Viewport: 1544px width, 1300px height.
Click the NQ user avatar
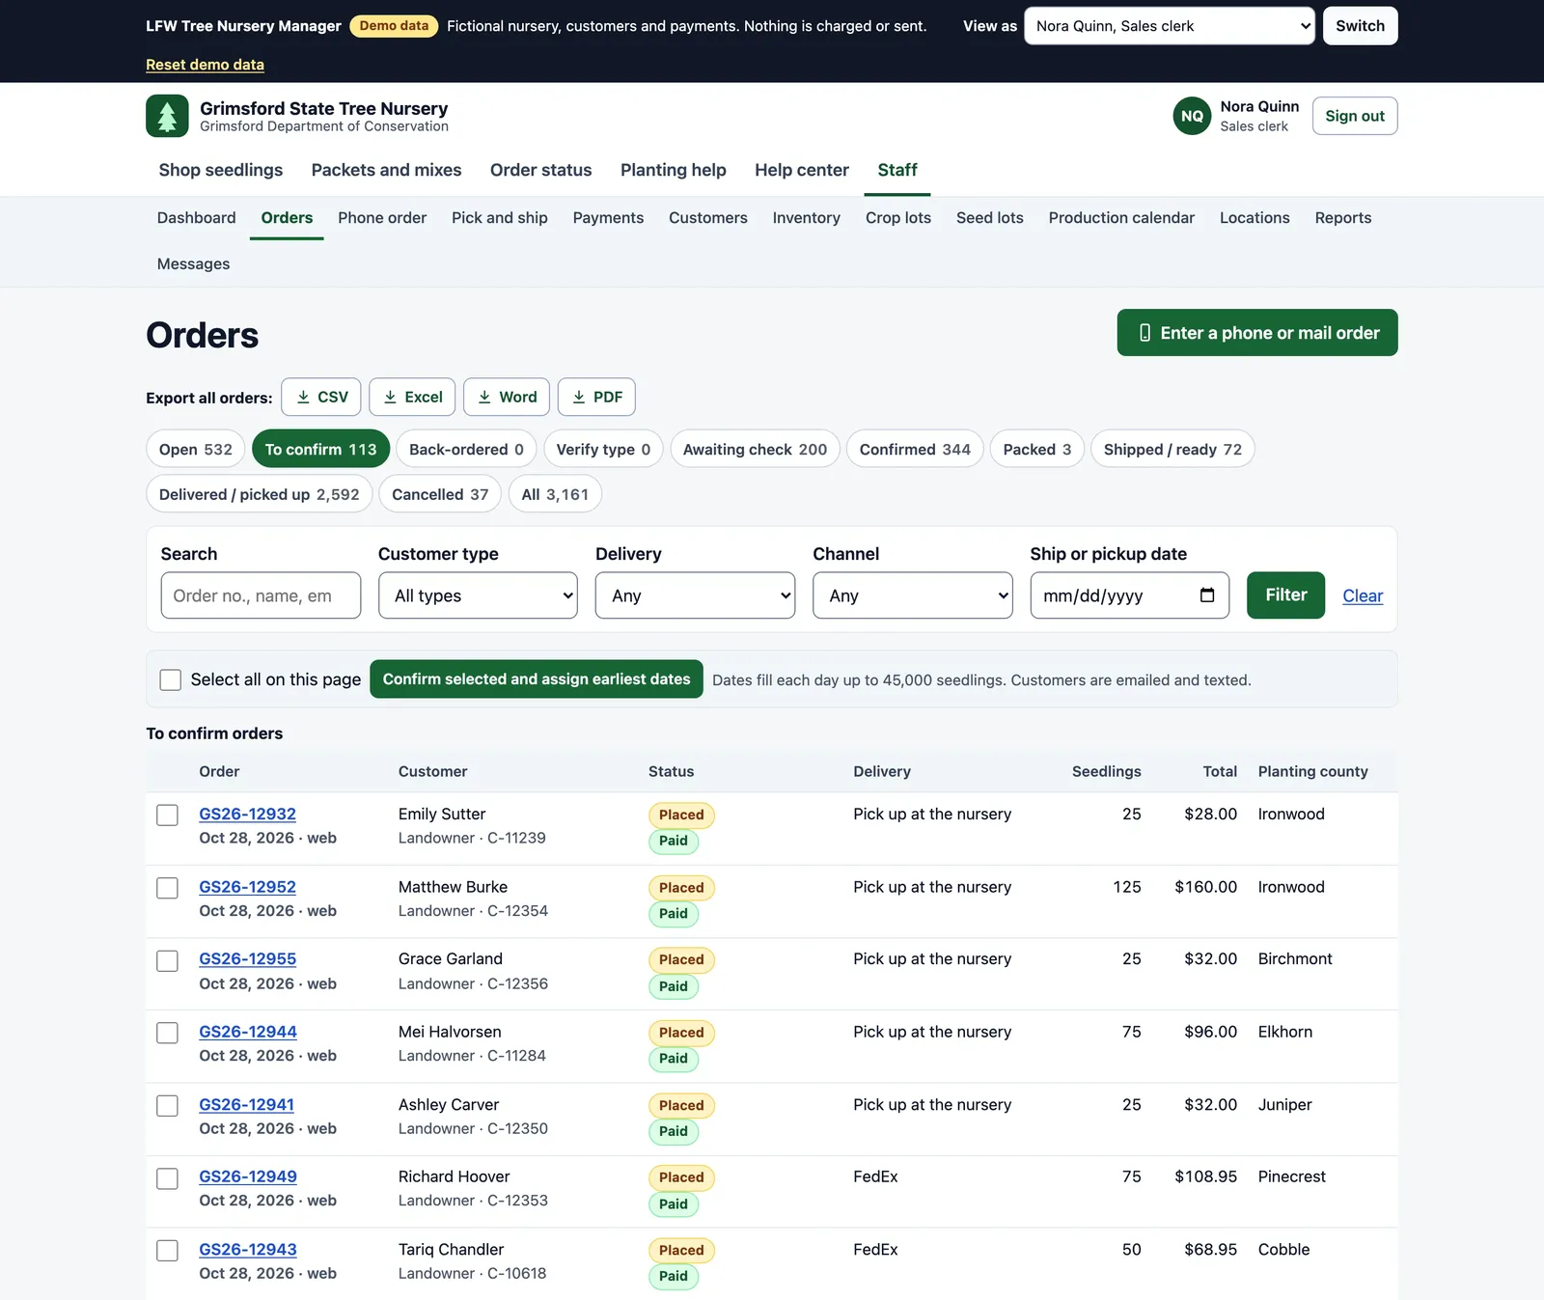(1192, 116)
